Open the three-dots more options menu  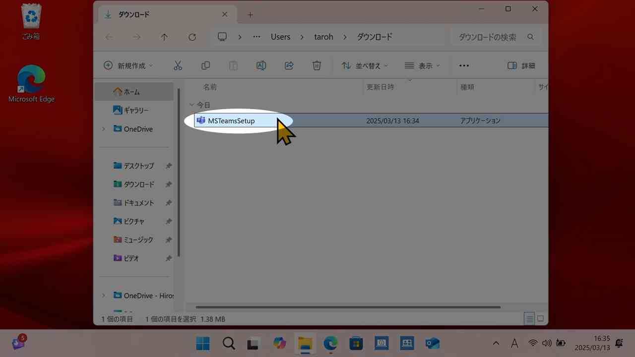(x=464, y=65)
